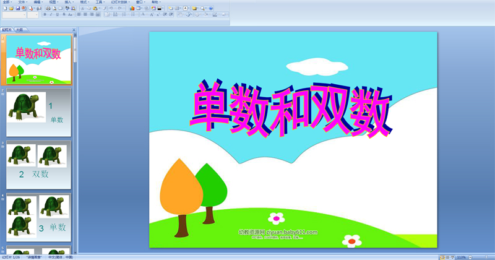
Task: Click the white cloud shape on slide
Action: (x=317, y=66)
